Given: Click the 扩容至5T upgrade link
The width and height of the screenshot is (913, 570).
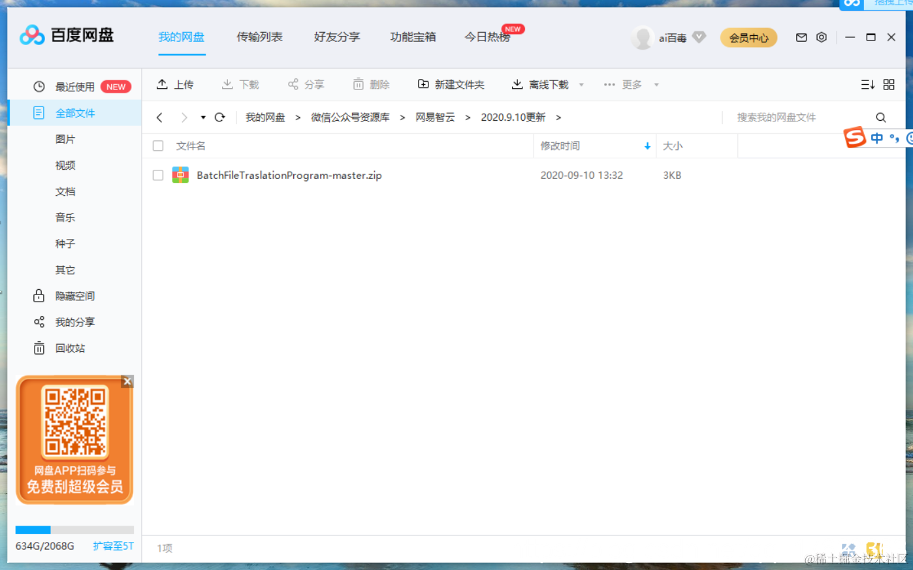Looking at the screenshot, I should coord(113,546).
